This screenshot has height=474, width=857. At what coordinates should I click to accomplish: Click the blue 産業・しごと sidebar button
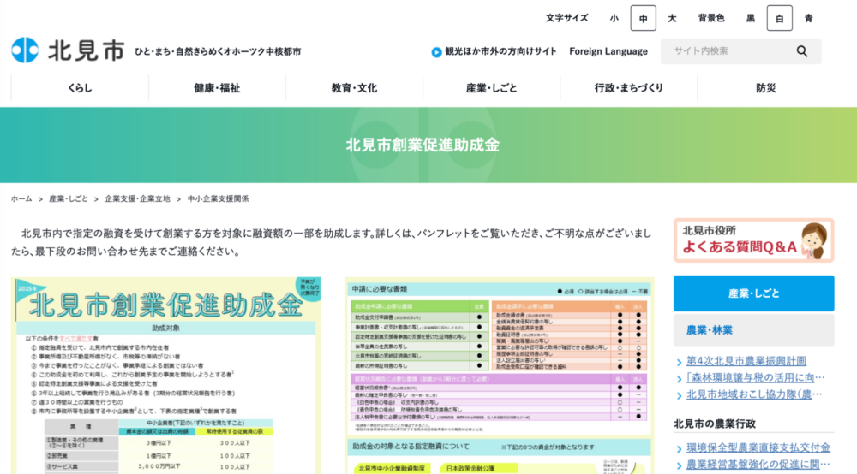pos(753,293)
